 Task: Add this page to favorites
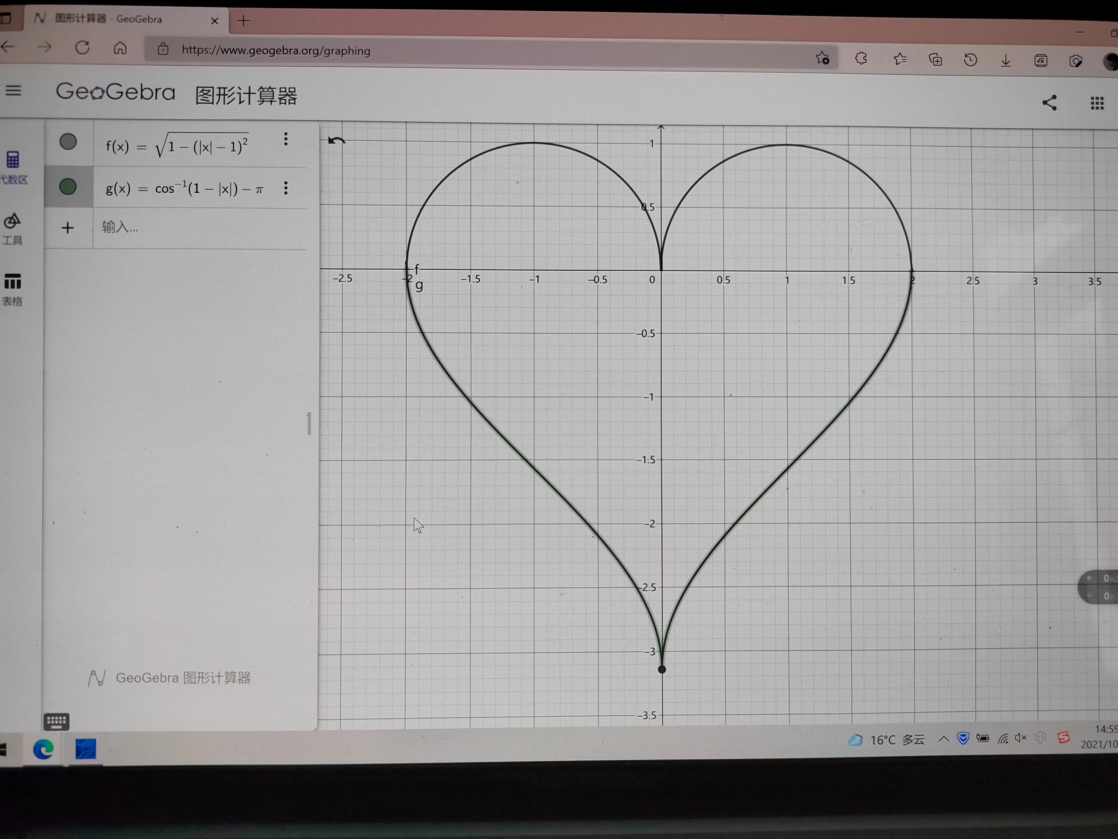click(x=822, y=58)
